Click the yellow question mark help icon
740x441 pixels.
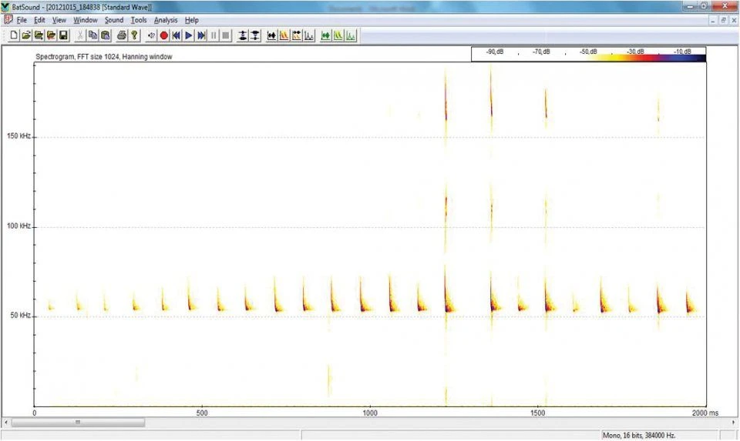134,35
